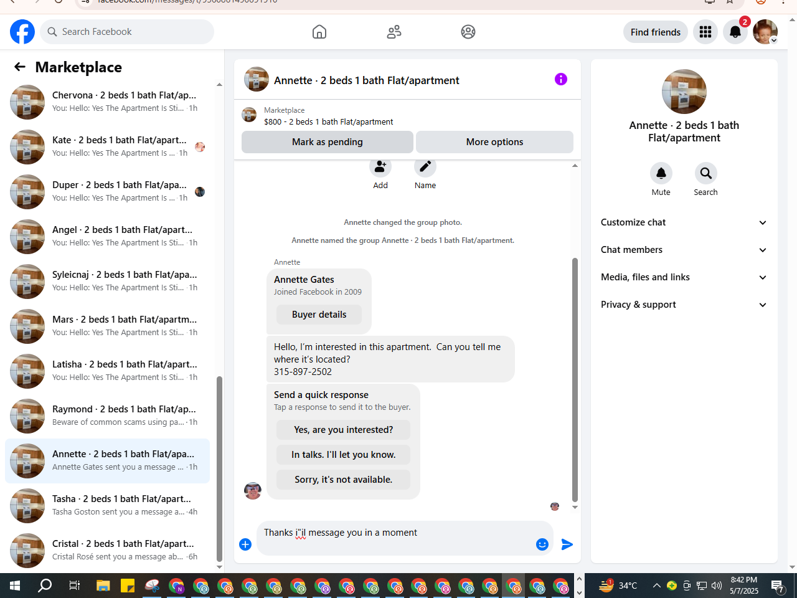Click the Mark as pending button
The height and width of the screenshot is (598, 797).
(x=328, y=142)
